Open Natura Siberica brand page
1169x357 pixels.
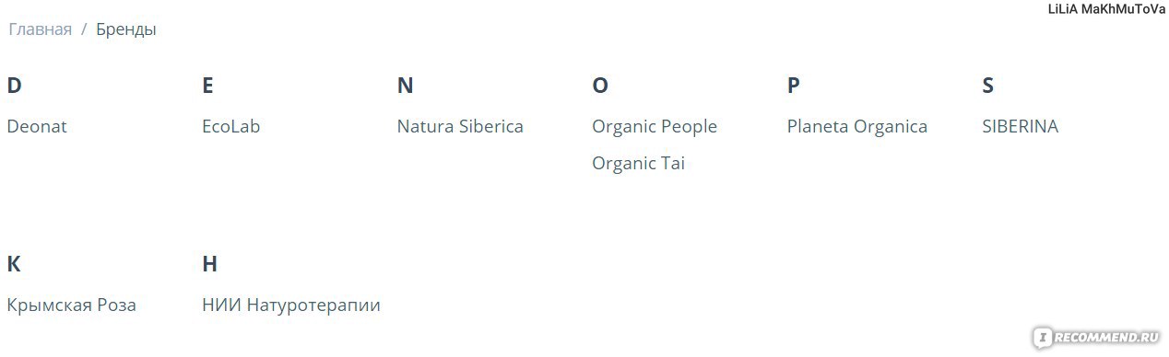[x=460, y=126]
